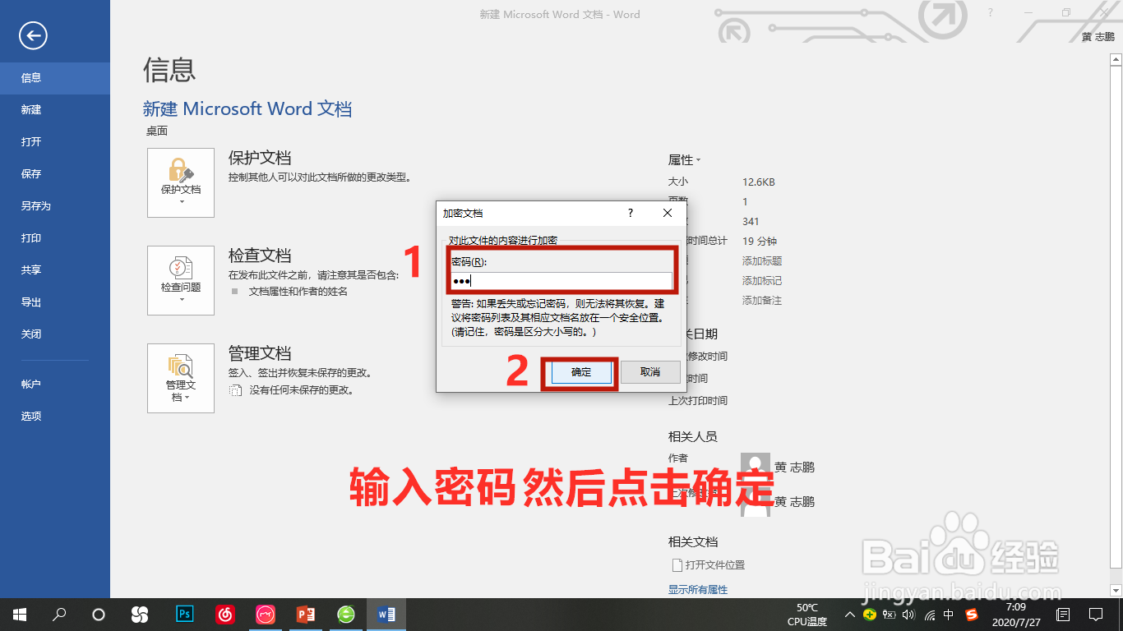Open Word from the taskbar
Viewport: 1123px width, 631px height.
click(x=386, y=614)
